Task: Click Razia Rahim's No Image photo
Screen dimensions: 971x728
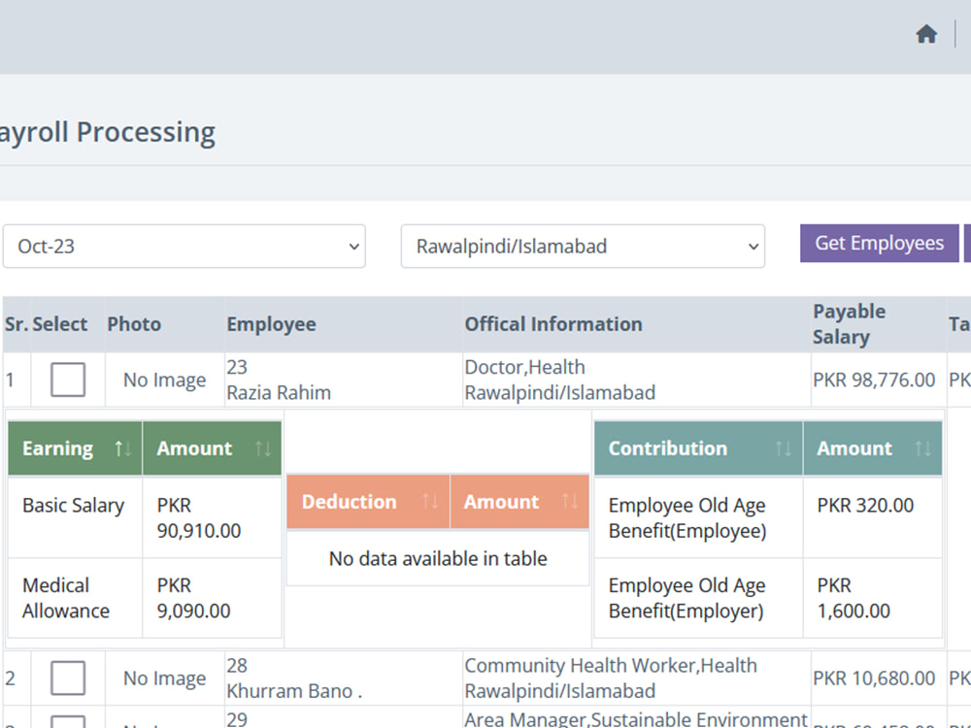Action: pyautogui.click(x=164, y=381)
